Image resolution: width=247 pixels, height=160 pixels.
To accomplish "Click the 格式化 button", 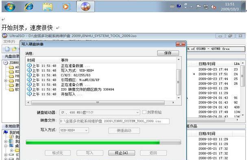I will tap(58, 153).
